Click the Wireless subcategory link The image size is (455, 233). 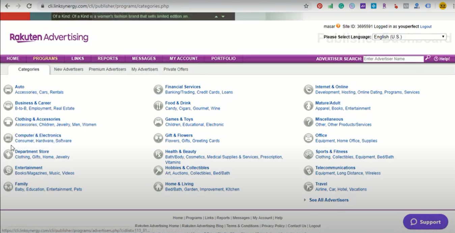tap(373, 173)
